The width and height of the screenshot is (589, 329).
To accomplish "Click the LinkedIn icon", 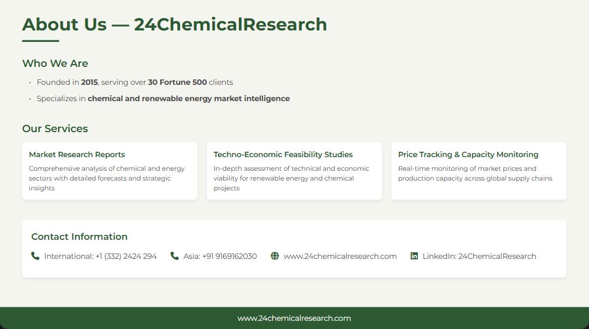I will pyautogui.click(x=414, y=256).
